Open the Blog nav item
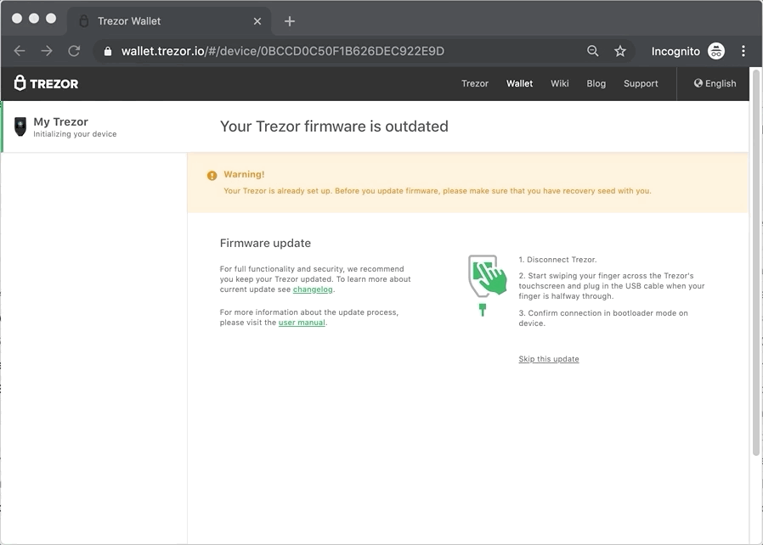Image resolution: width=763 pixels, height=545 pixels. [596, 84]
